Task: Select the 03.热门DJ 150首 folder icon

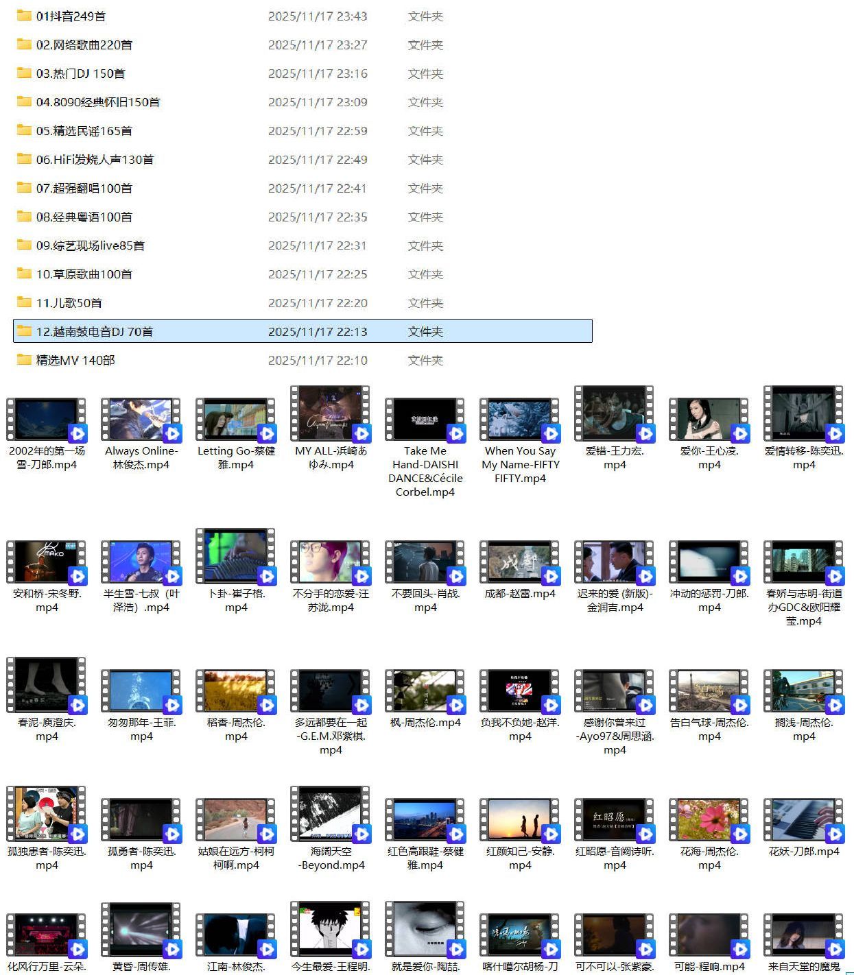Action: (24, 73)
